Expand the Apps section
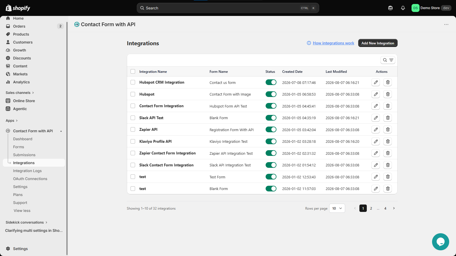The image size is (456, 256). point(12,121)
